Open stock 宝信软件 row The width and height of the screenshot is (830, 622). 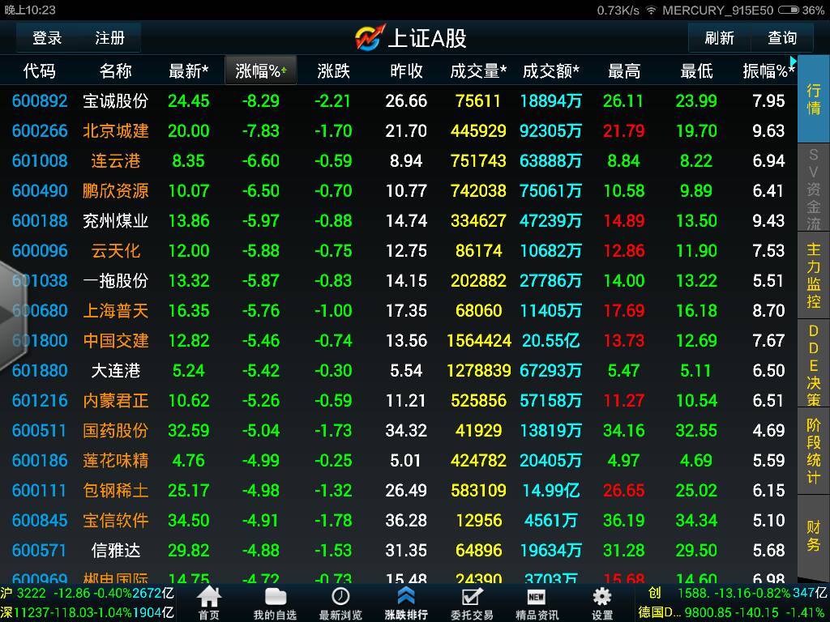click(x=399, y=521)
